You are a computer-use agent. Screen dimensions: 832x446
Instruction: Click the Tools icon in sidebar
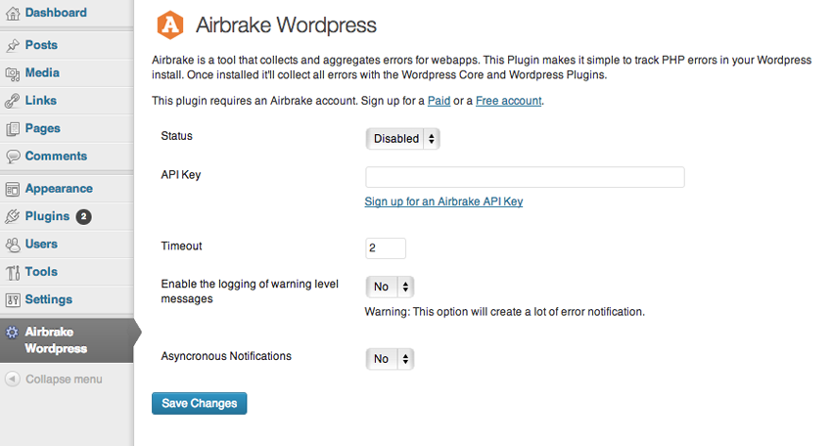13,272
